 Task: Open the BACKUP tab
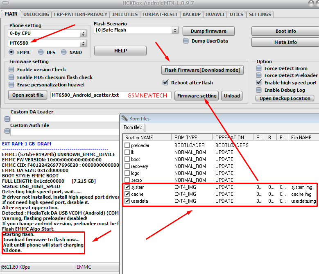191,14
